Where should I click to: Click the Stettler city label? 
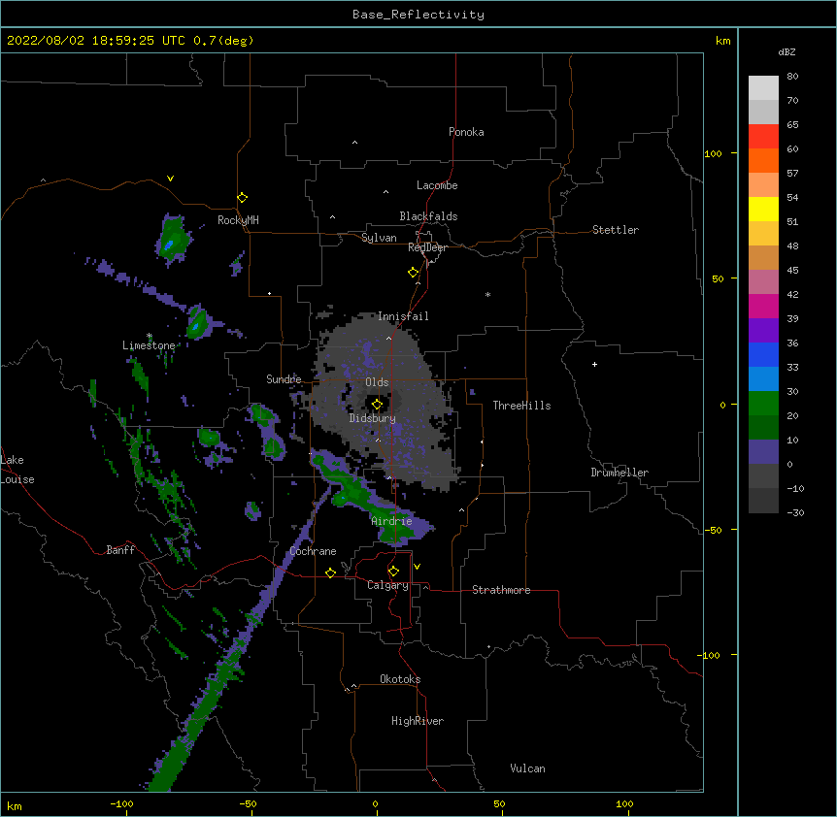point(616,230)
